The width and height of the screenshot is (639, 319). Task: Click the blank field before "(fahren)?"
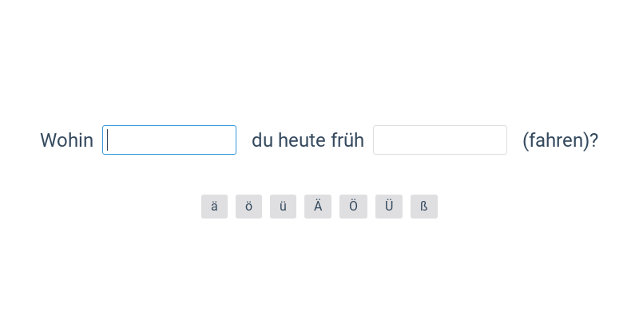[440, 140]
